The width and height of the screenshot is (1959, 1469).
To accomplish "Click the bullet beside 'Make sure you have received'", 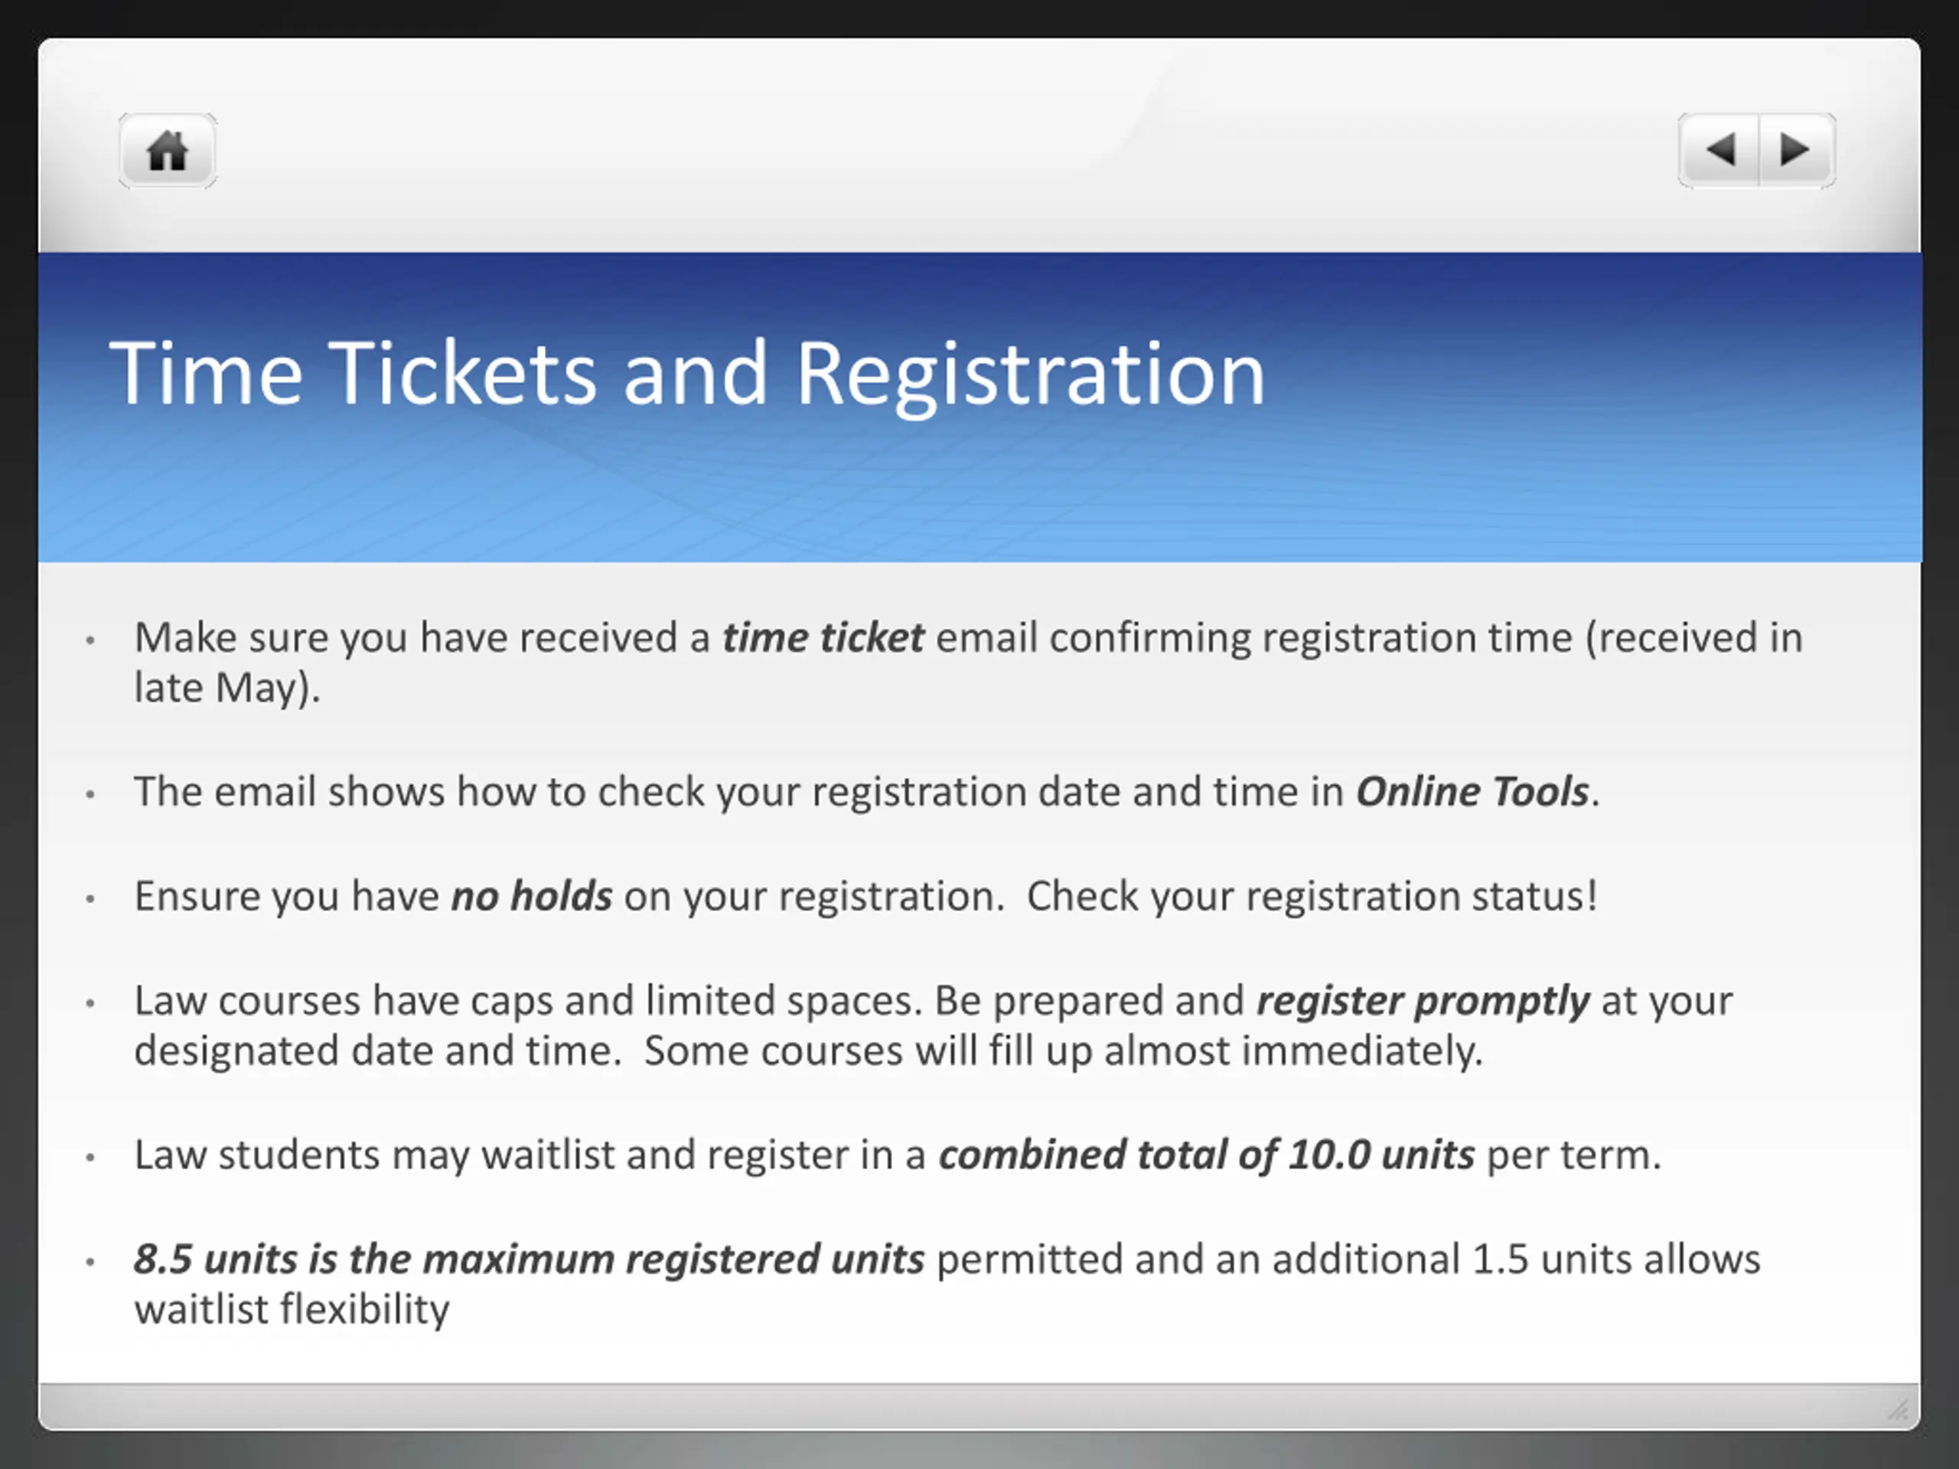I will pos(90,640).
